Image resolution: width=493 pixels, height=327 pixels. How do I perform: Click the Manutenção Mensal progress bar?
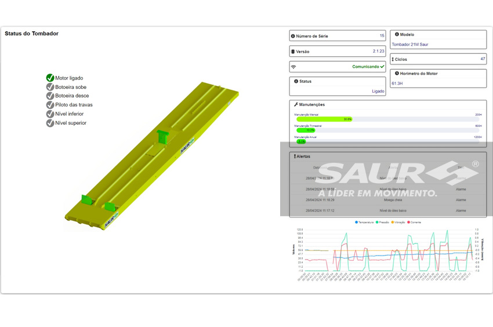pos(387,119)
